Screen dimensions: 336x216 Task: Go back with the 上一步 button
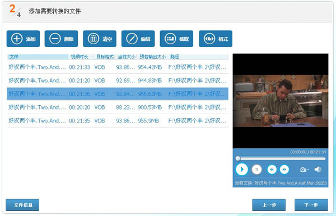(269, 205)
